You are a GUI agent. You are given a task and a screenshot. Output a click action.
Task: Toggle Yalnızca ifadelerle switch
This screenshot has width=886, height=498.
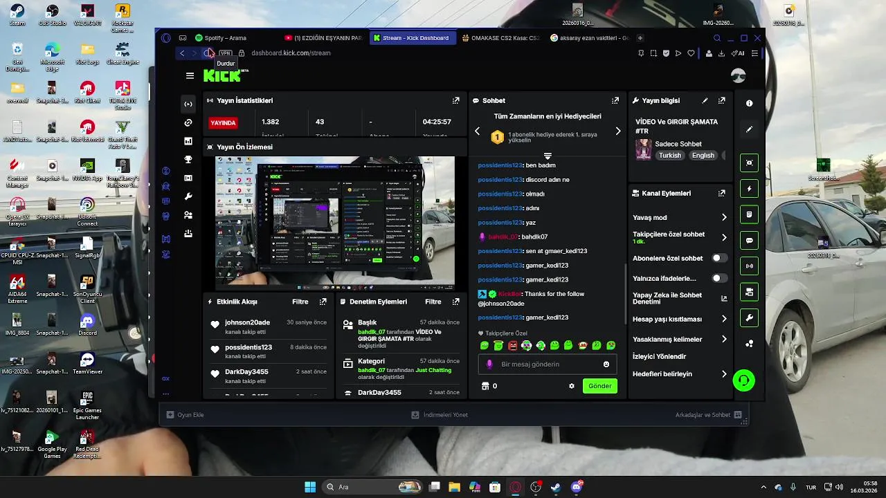click(x=720, y=278)
